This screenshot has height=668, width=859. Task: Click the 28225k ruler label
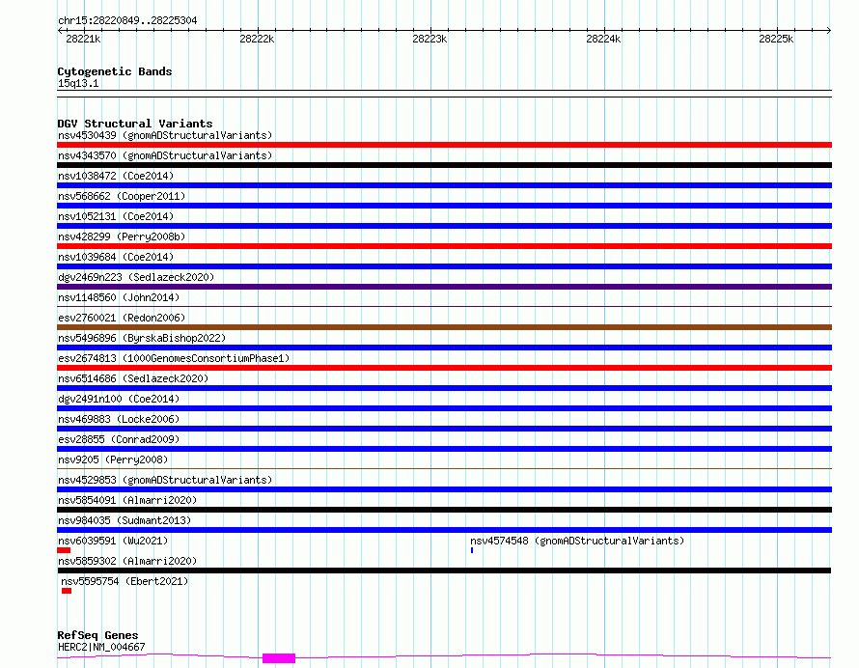(776, 39)
